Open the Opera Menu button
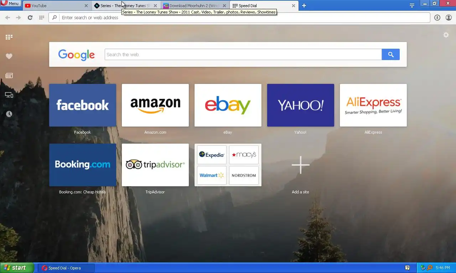456x273 pixels. [x=11, y=4]
